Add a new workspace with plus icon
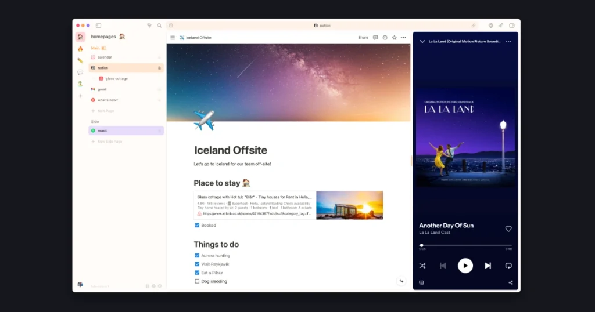The image size is (595, 312). pos(80,96)
